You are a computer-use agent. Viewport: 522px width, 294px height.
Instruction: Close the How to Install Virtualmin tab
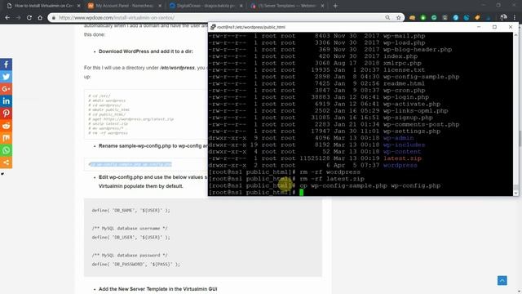[78, 6]
